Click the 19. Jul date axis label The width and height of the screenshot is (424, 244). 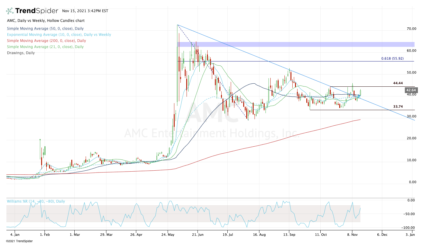click(228, 235)
